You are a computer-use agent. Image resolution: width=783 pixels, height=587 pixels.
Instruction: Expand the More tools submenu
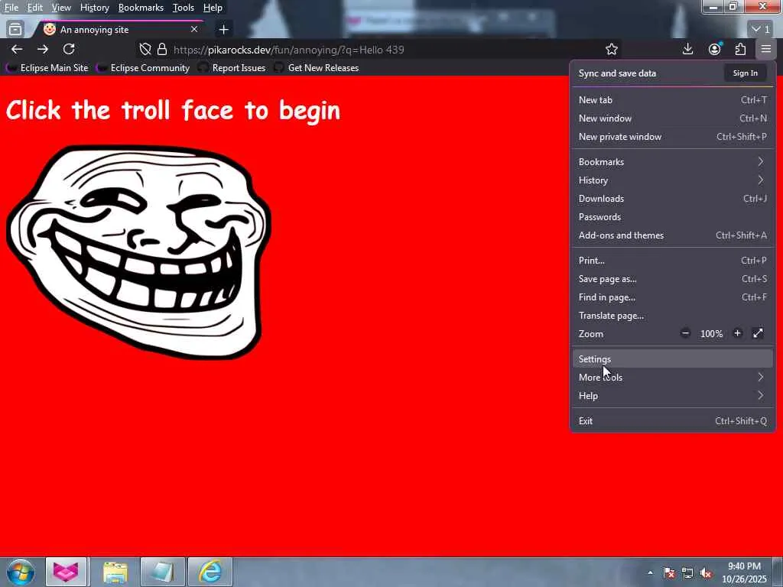(672, 378)
